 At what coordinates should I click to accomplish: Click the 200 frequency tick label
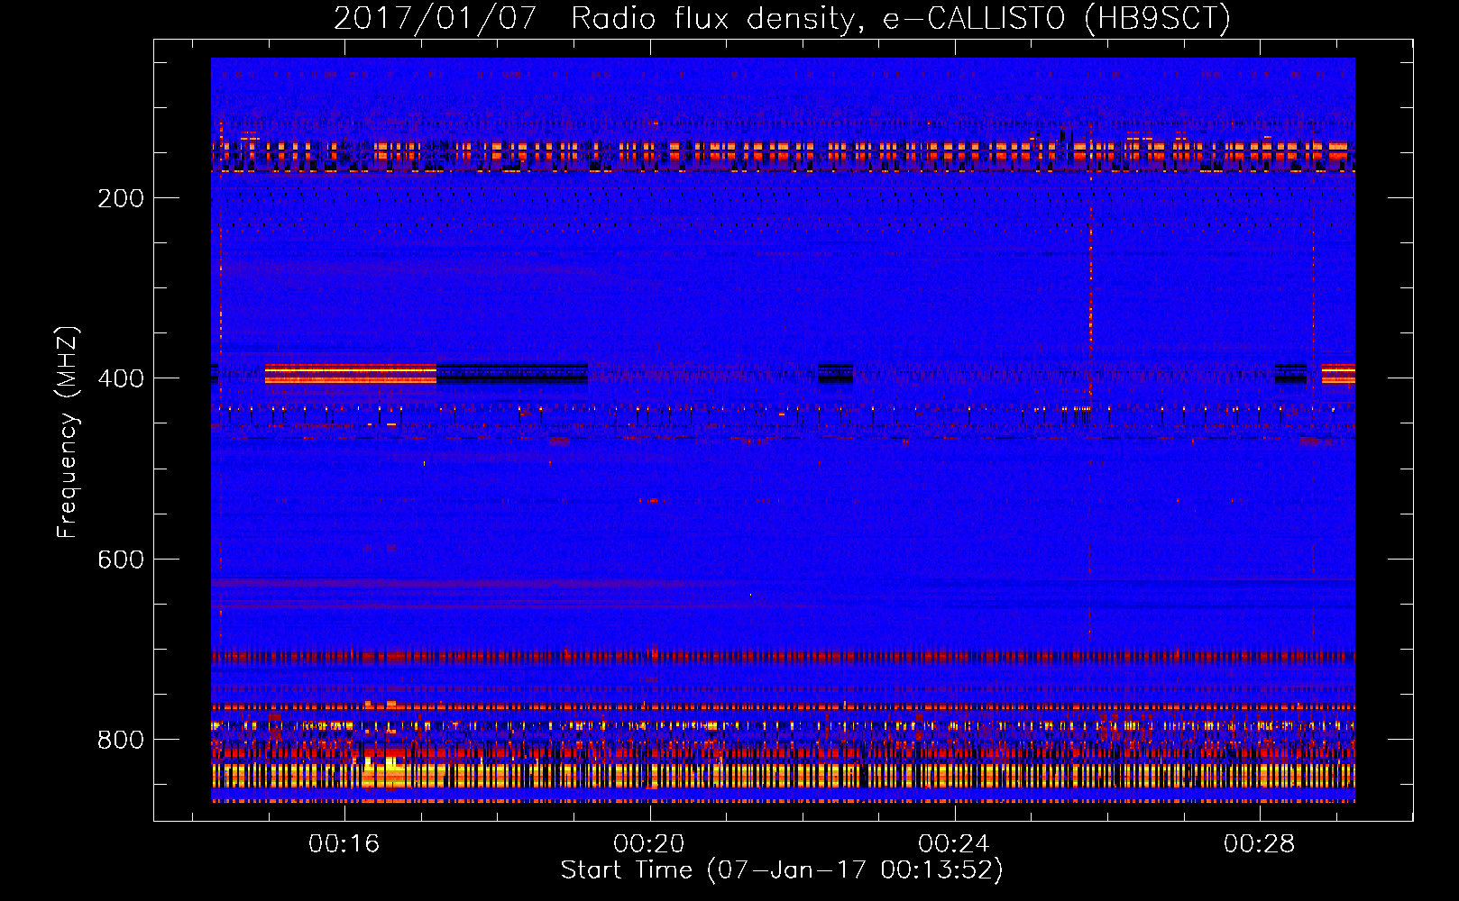pos(121,198)
